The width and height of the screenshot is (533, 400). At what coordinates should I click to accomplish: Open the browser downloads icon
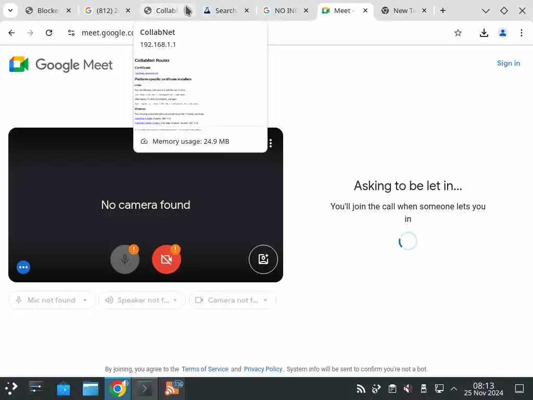tap(484, 33)
